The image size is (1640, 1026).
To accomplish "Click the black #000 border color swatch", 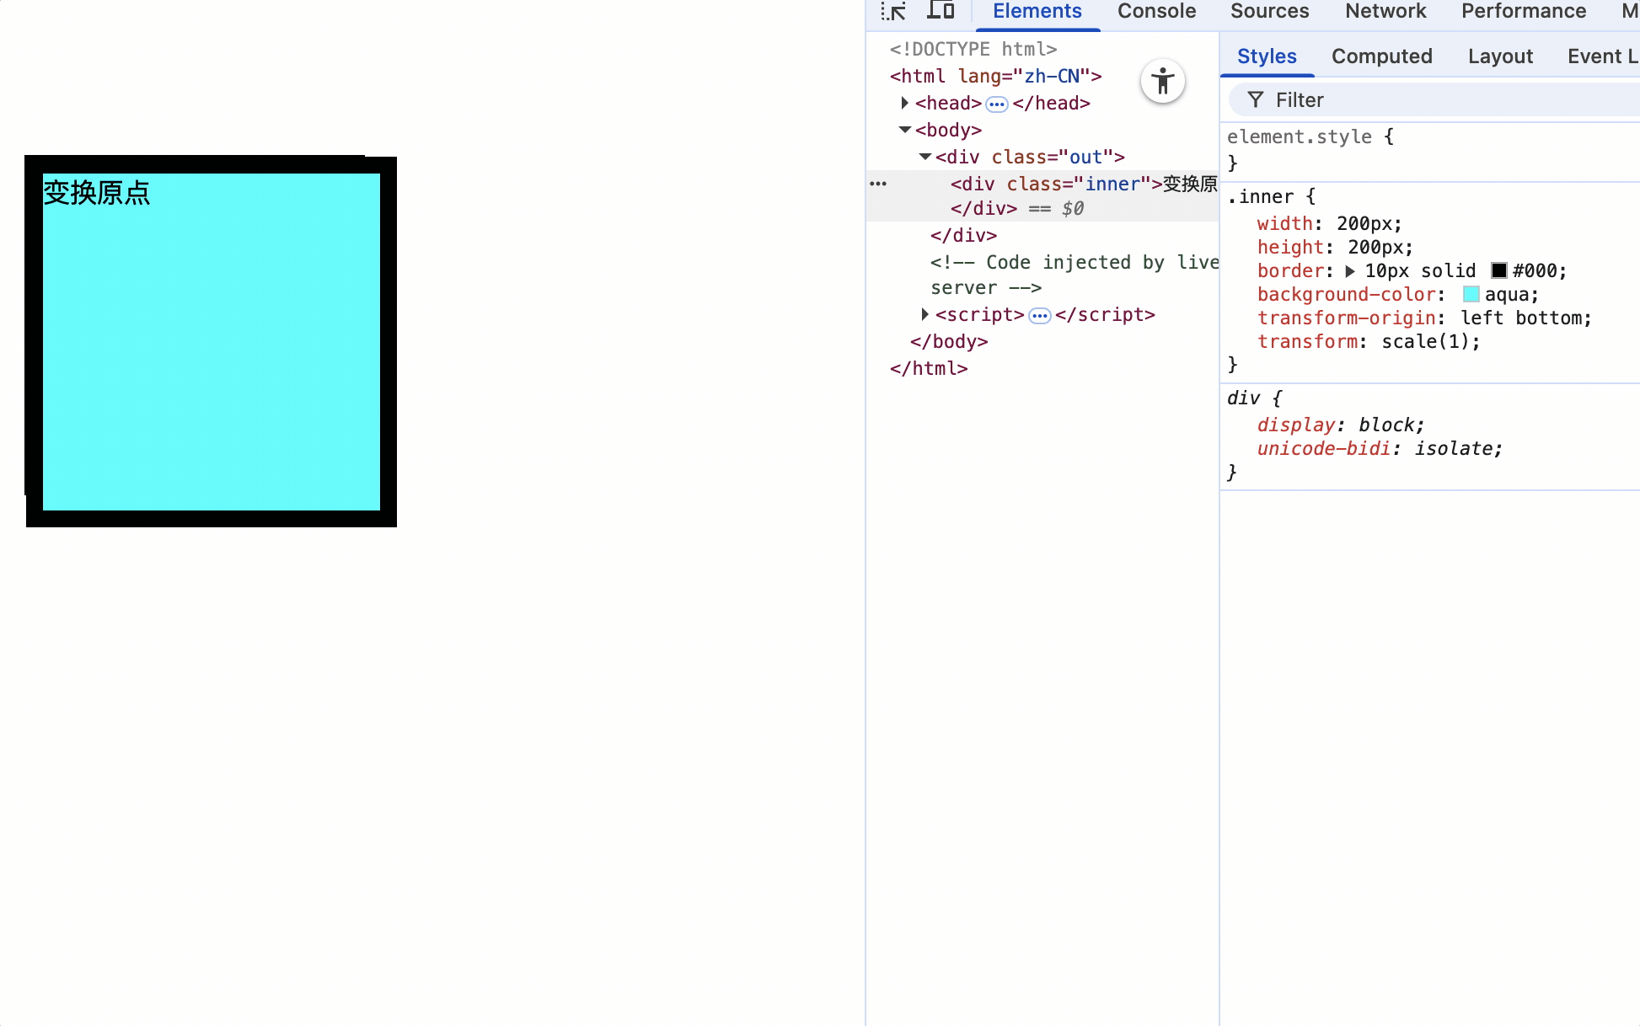I will 1499,270.
